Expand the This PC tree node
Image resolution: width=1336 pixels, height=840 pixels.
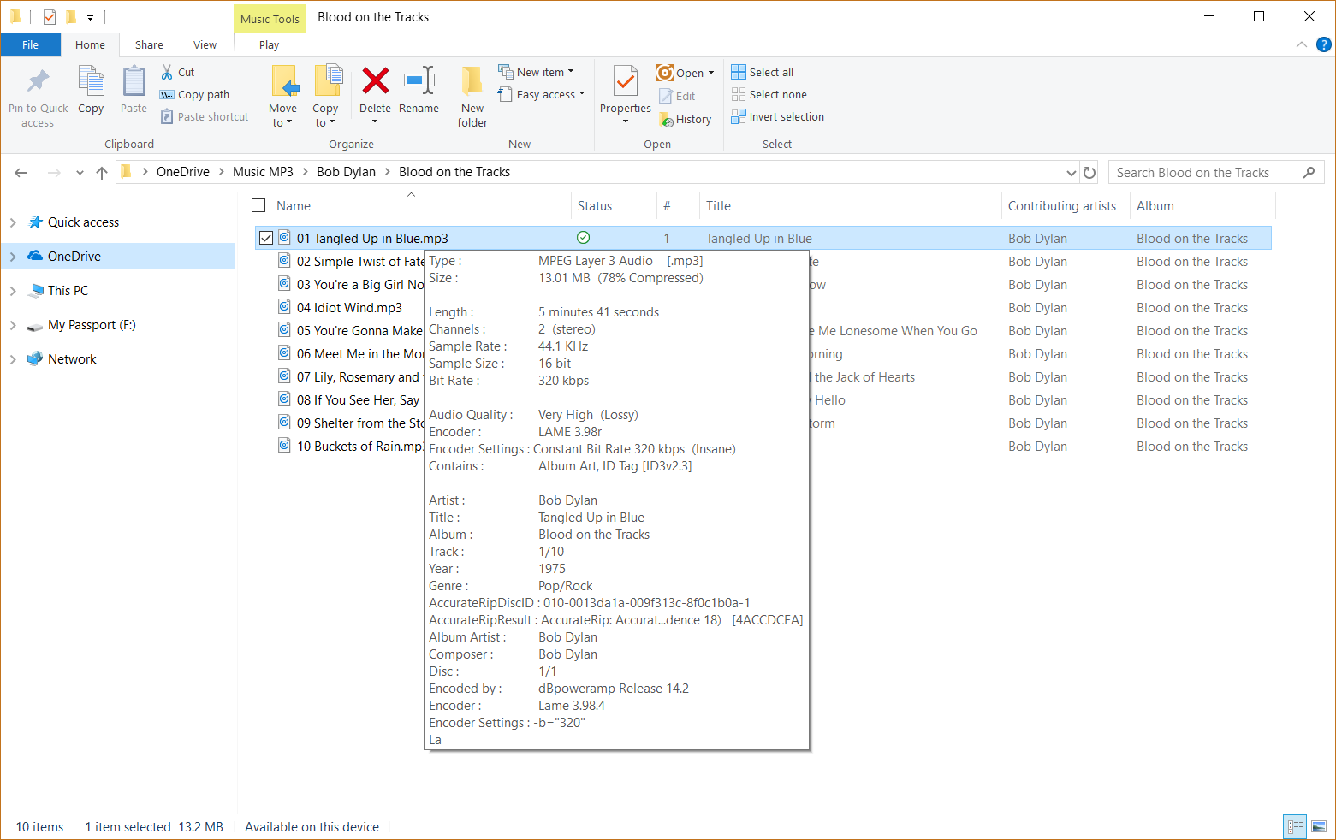13,291
